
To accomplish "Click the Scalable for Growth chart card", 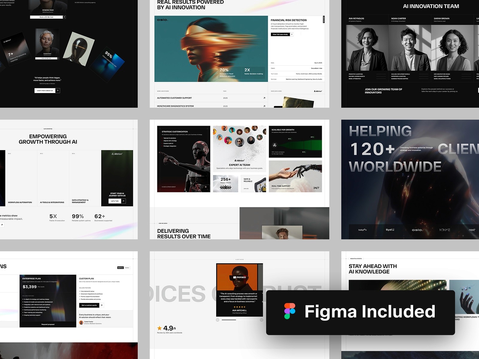I will 295,142.
